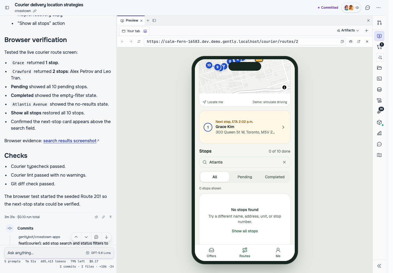Screen dimensions: 393x273
Task: Click the Committed status indicator
Action: 328,8
